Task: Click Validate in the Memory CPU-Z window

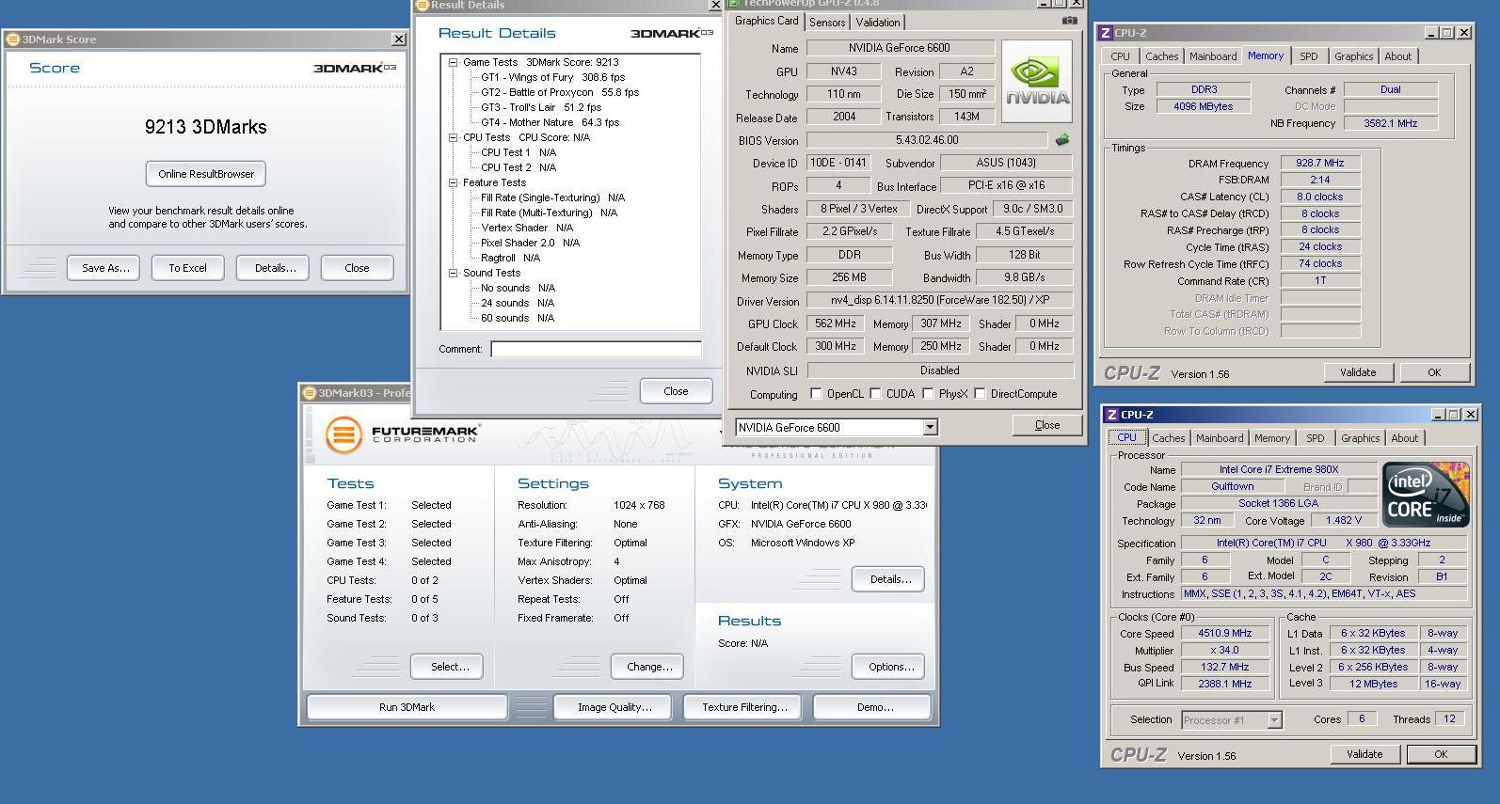Action: pos(1358,372)
